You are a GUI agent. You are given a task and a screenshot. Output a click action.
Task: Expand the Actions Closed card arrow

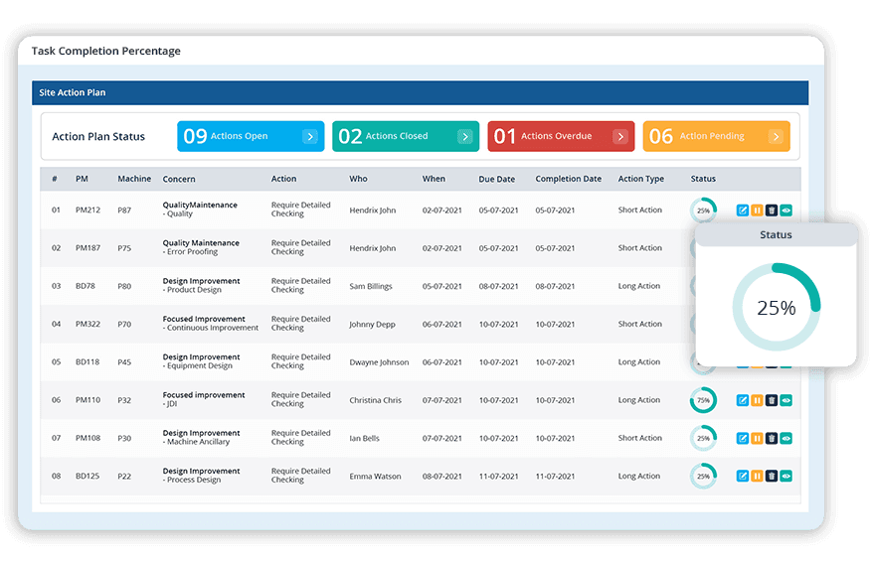pos(465,136)
